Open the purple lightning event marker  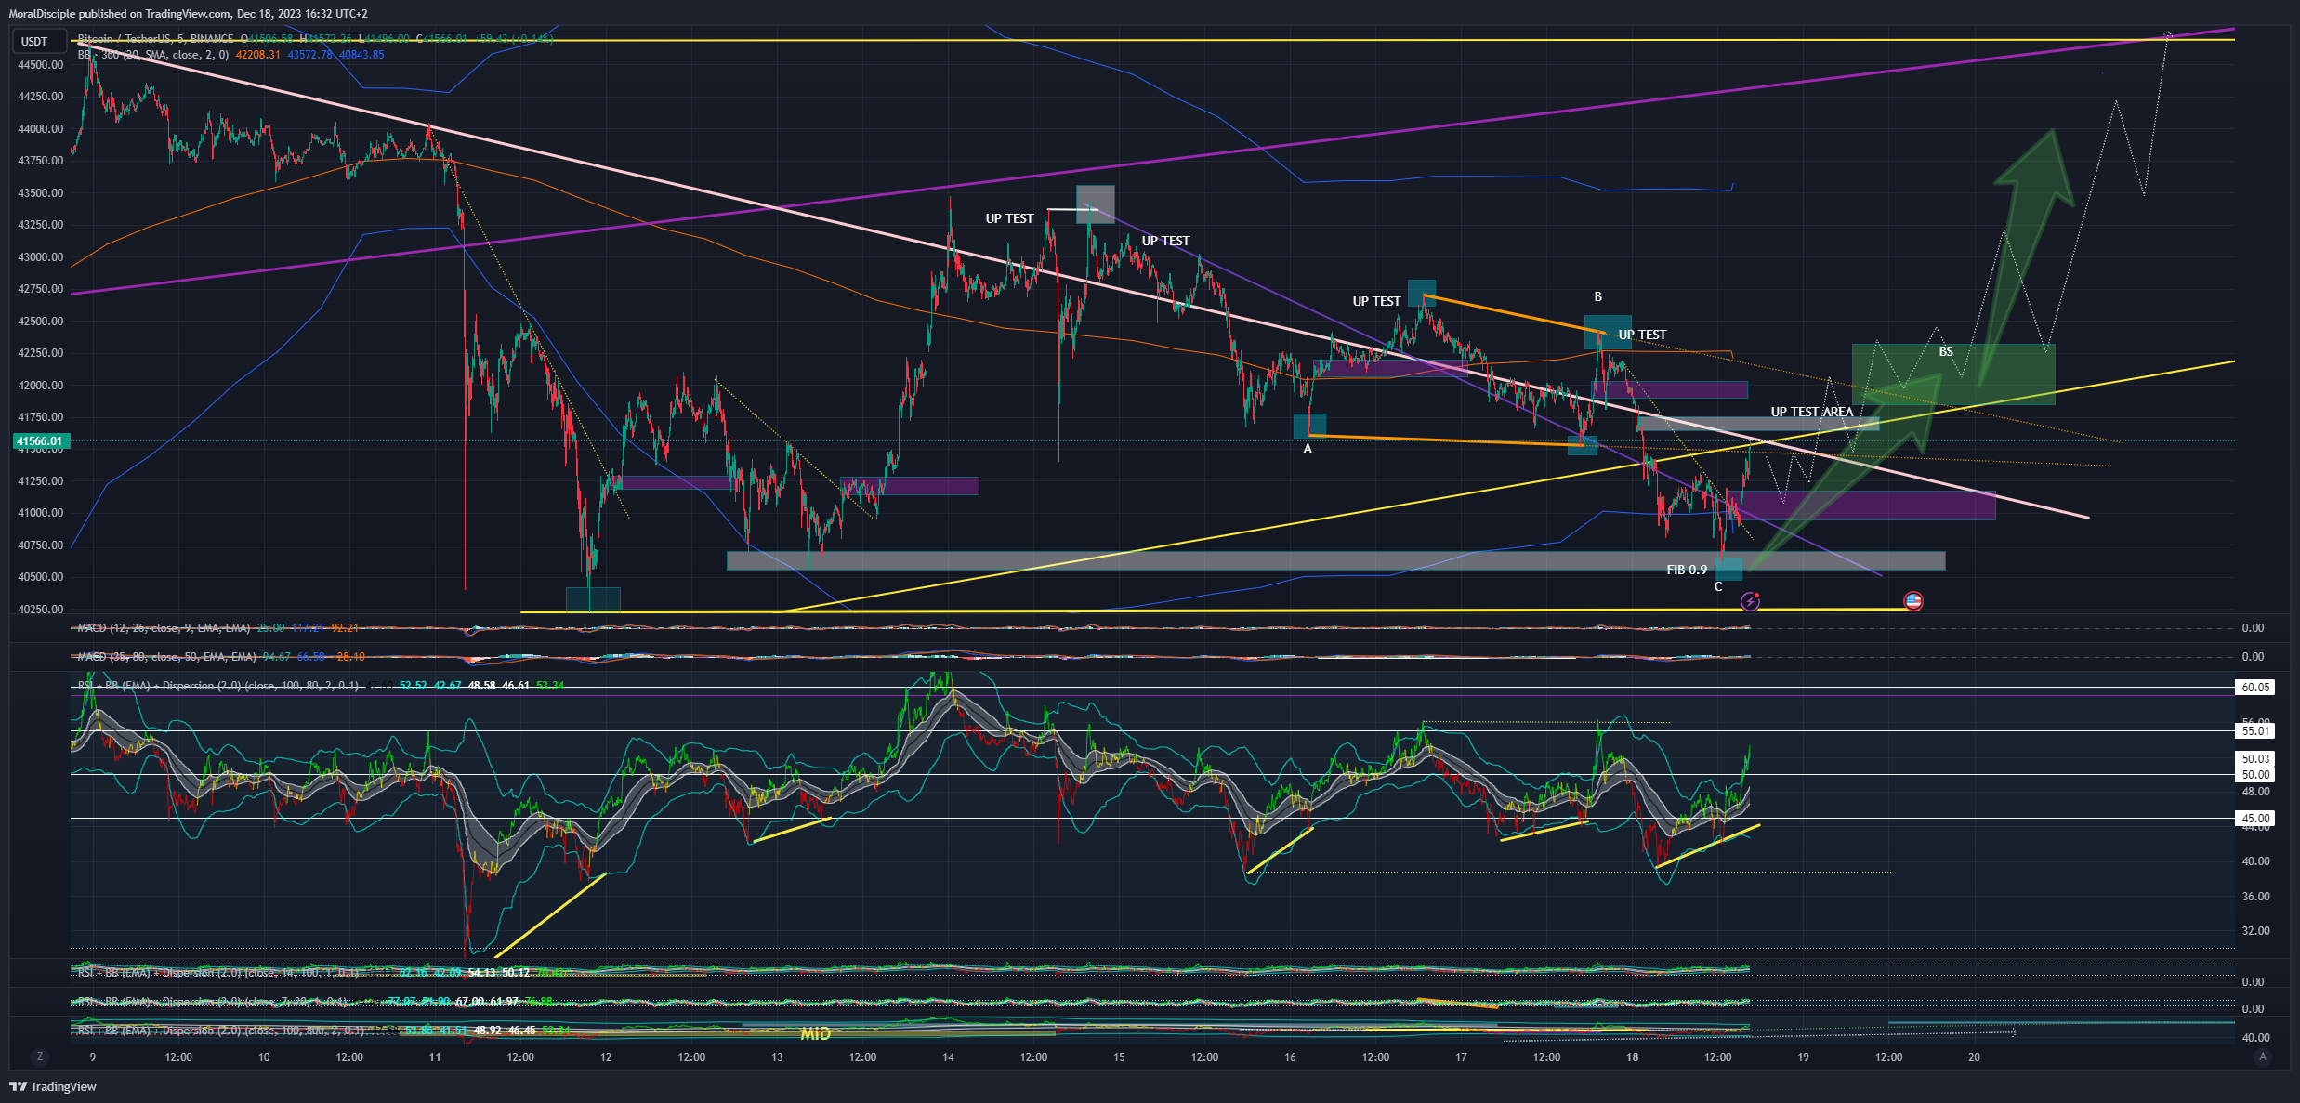(x=1750, y=601)
